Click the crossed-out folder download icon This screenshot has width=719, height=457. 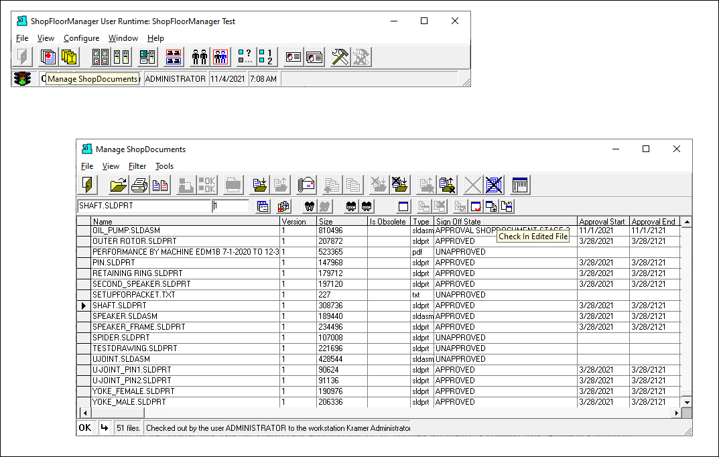point(399,185)
